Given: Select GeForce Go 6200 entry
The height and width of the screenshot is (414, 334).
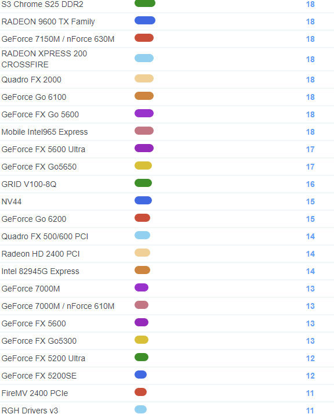Looking at the screenshot, I should [x=34, y=219].
